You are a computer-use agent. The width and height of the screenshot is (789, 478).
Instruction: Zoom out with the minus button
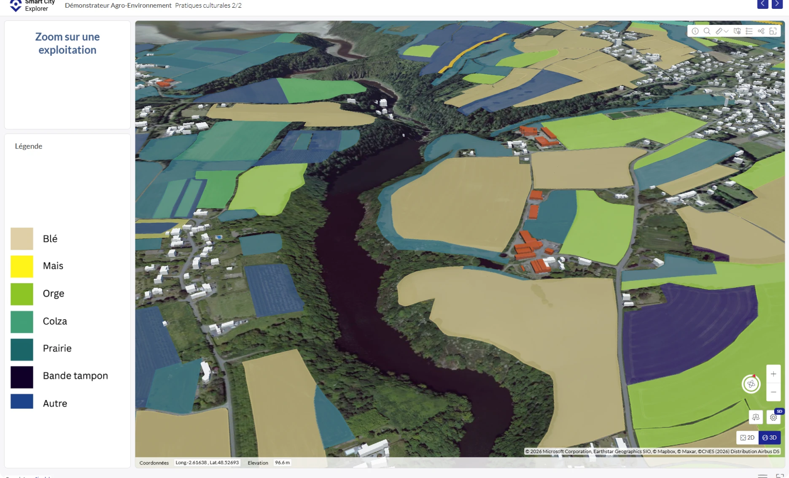click(x=773, y=392)
